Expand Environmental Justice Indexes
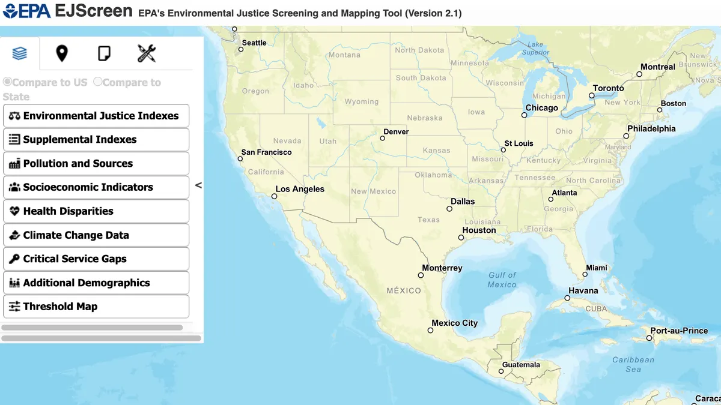This screenshot has width=721, height=405. point(96,116)
